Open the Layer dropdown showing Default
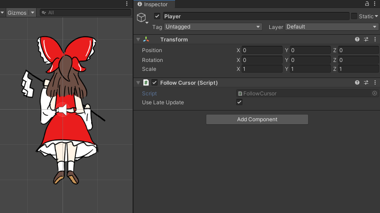The width and height of the screenshot is (380, 213). [x=331, y=27]
